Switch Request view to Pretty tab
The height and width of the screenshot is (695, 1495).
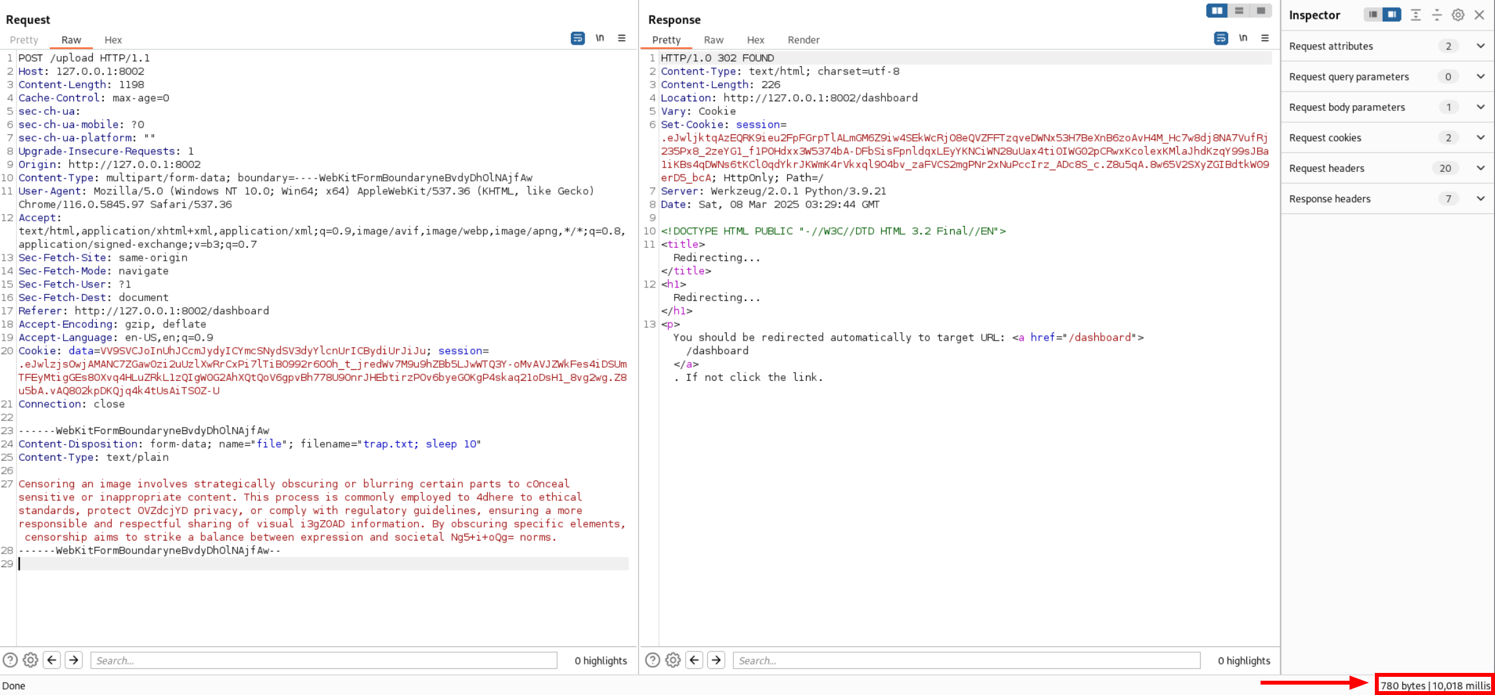24,40
